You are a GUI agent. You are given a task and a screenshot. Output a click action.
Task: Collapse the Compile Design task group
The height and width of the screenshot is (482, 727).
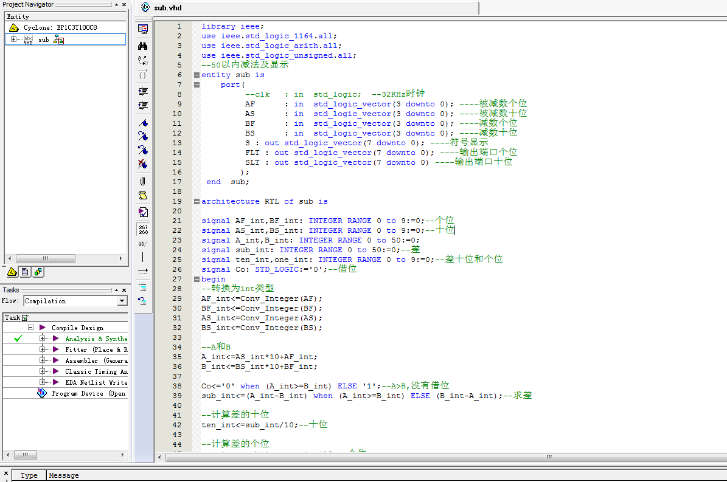tap(30, 328)
